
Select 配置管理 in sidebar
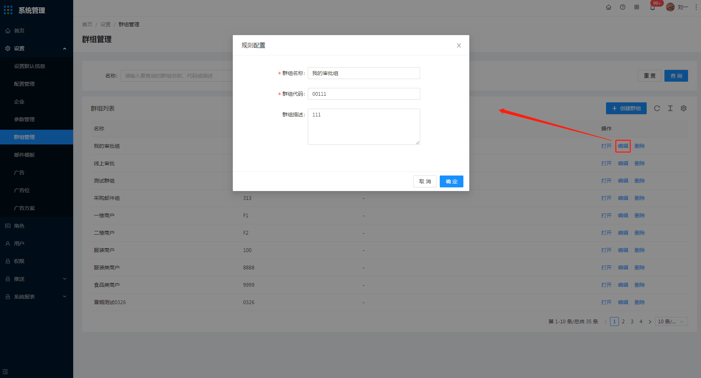(x=37, y=84)
